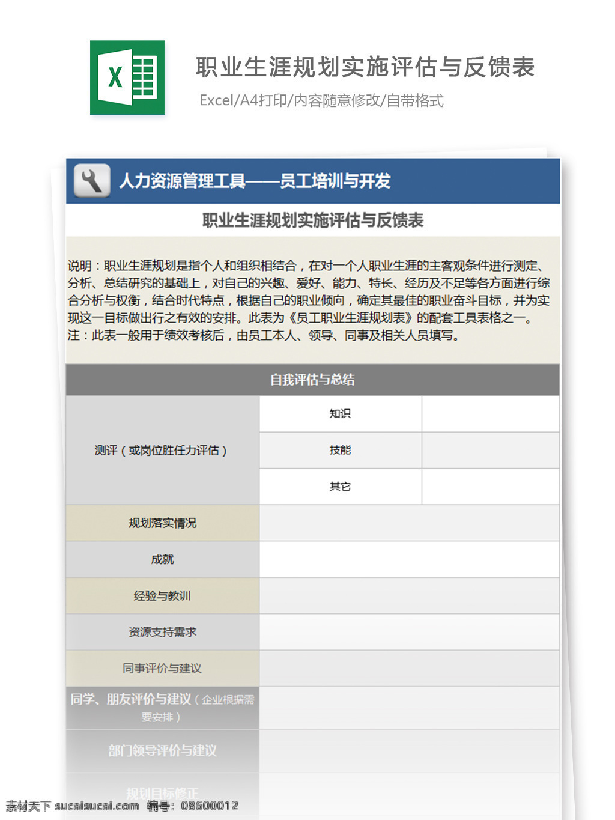
Task: Click the 自我评估与总结 section header
Action: pyautogui.click(x=312, y=380)
